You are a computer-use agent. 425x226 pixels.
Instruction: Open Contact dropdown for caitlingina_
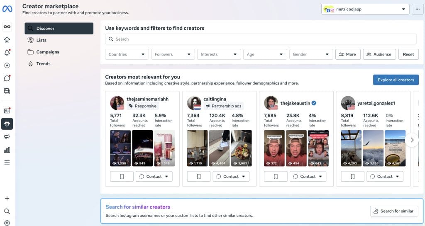(231, 177)
